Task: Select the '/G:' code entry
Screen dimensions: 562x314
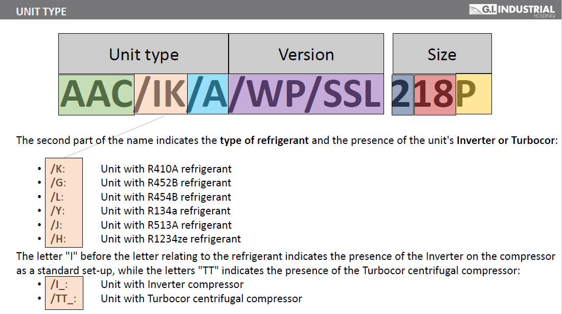Action: pyautogui.click(x=58, y=183)
